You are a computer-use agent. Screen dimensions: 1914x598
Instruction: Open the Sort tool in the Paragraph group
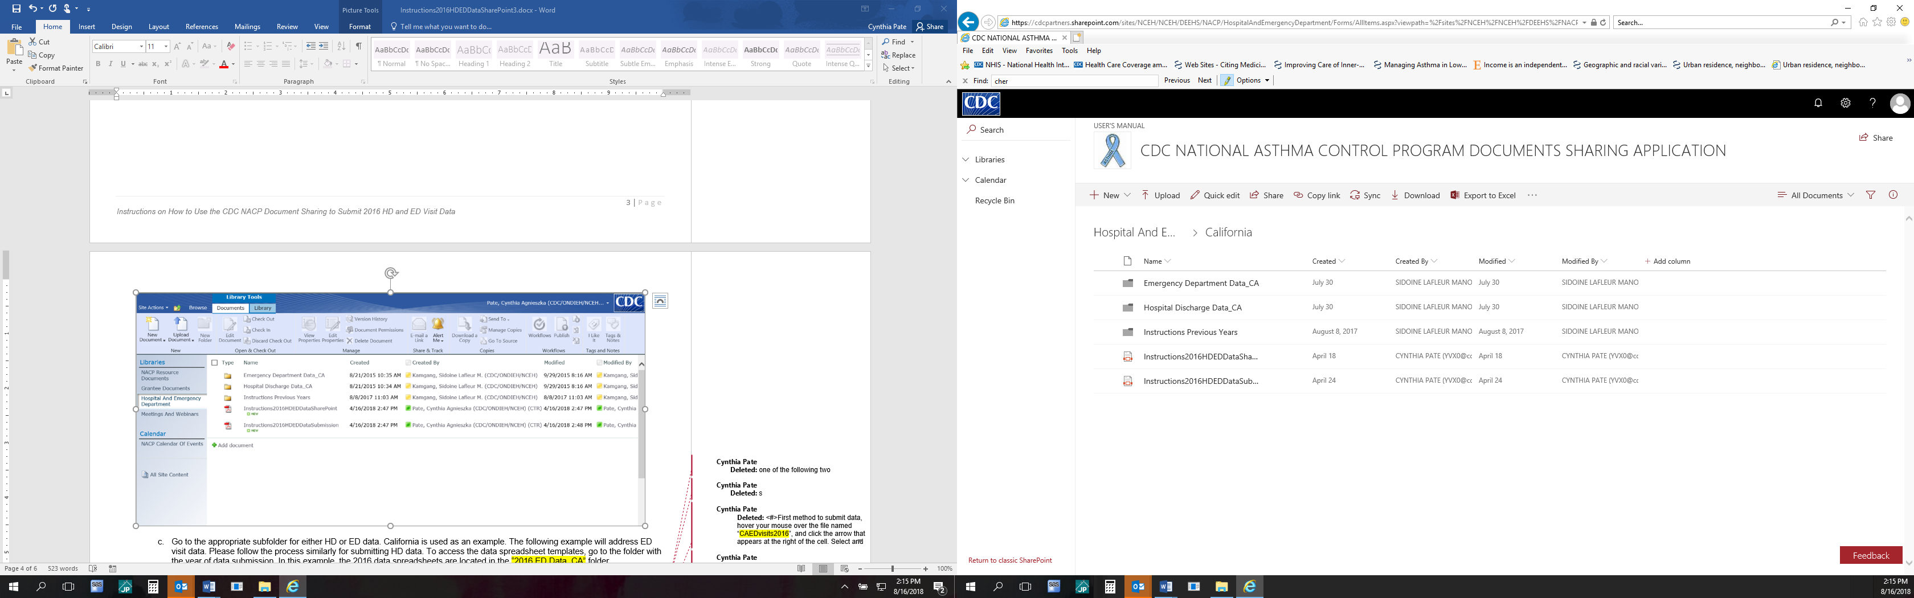click(341, 46)
